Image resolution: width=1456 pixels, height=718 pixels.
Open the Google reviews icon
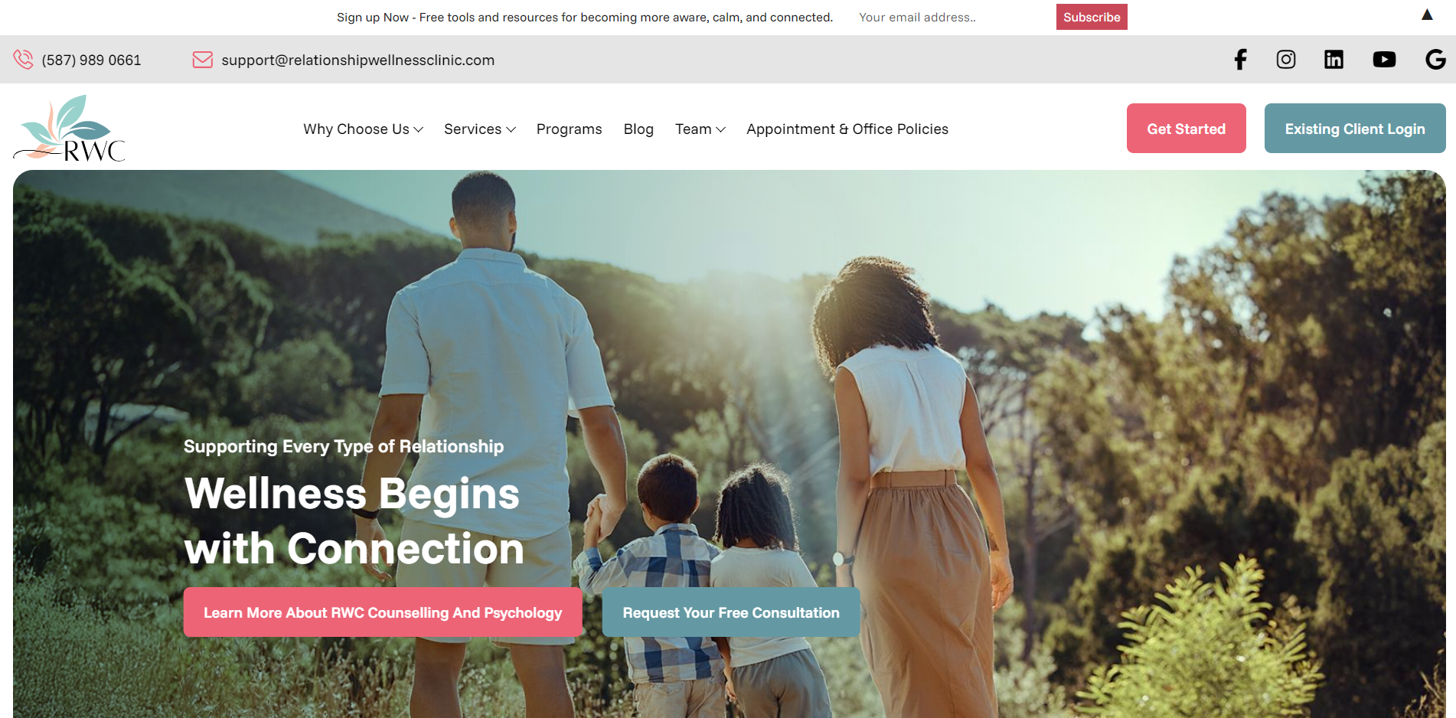(x=1435, y=60)
